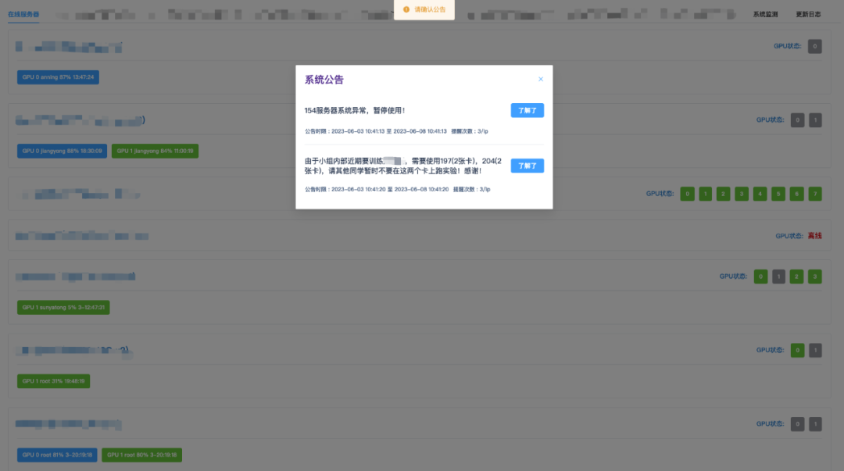Click the 公告时限 line ending 10:41:13
Image resolution: width=844 pixels, height=471 pixels.
[x=396, y=131]
